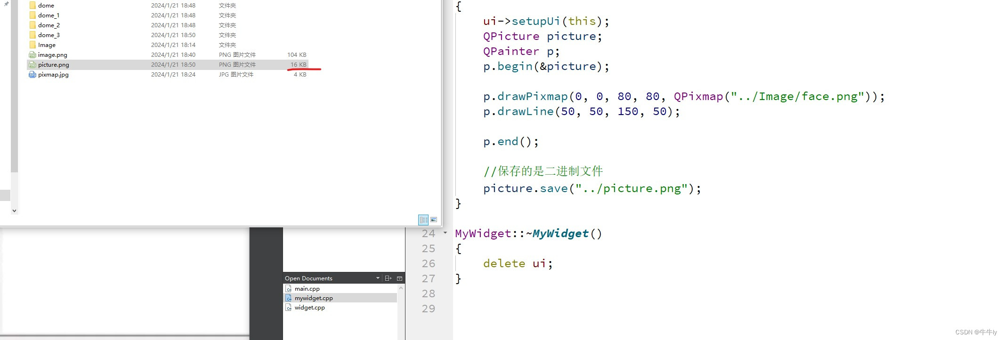Image resolution: width=1004 pixels, height=340 pixels.
Task: Collapse the code fold at line 24
Action: coord(445,233)
